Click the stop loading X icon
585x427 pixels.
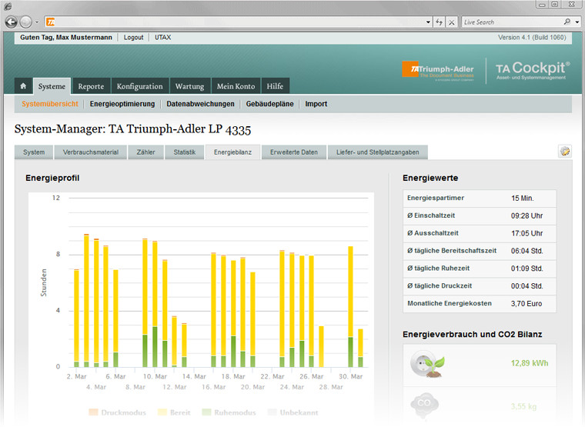[x=451, y=22]
